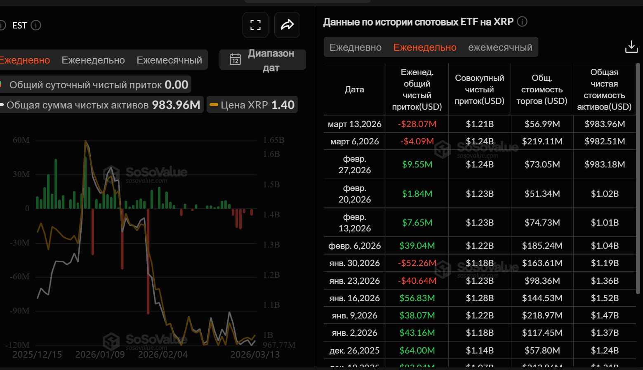This screenshot has height=370, width=643.
Task: Select the table's Еженедельно tab
Action: tap(425, 47)
